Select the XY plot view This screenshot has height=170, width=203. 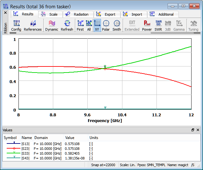97,25
